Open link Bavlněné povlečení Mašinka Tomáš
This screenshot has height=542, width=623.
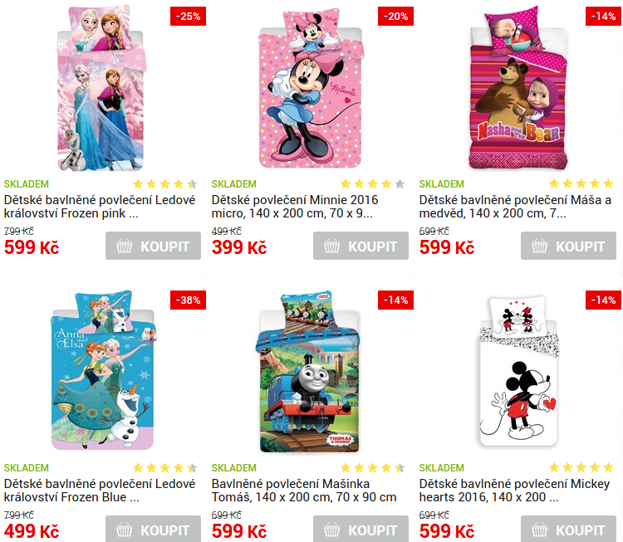304,491
